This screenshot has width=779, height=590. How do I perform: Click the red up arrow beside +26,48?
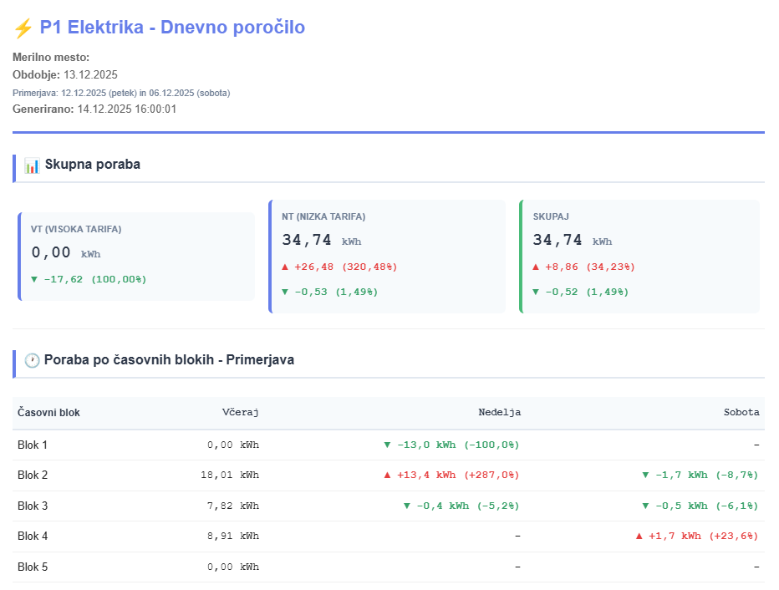285,267
